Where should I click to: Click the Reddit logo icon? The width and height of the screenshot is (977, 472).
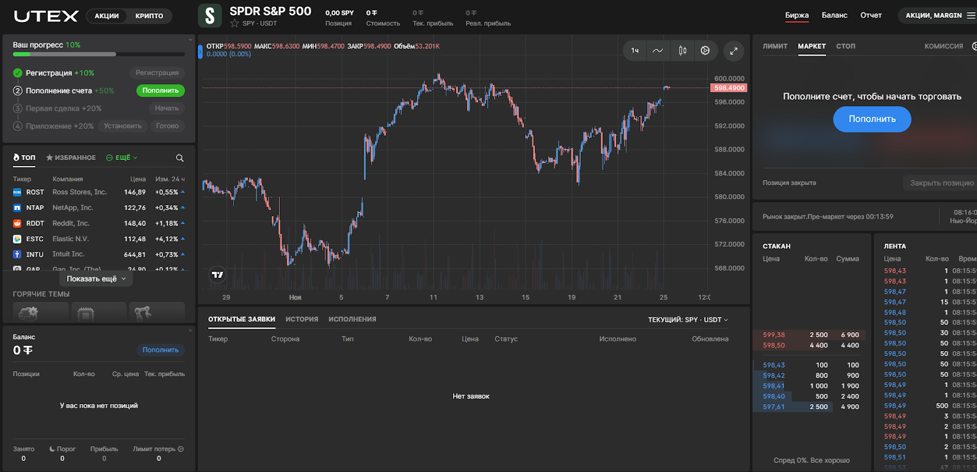click(17, 223)
